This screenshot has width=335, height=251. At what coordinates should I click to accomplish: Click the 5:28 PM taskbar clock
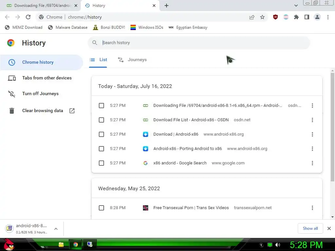click(306, 245)
